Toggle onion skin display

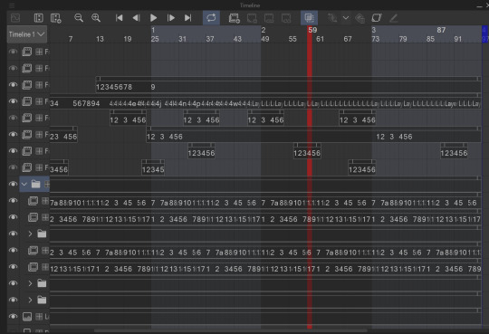pos(309,17)
